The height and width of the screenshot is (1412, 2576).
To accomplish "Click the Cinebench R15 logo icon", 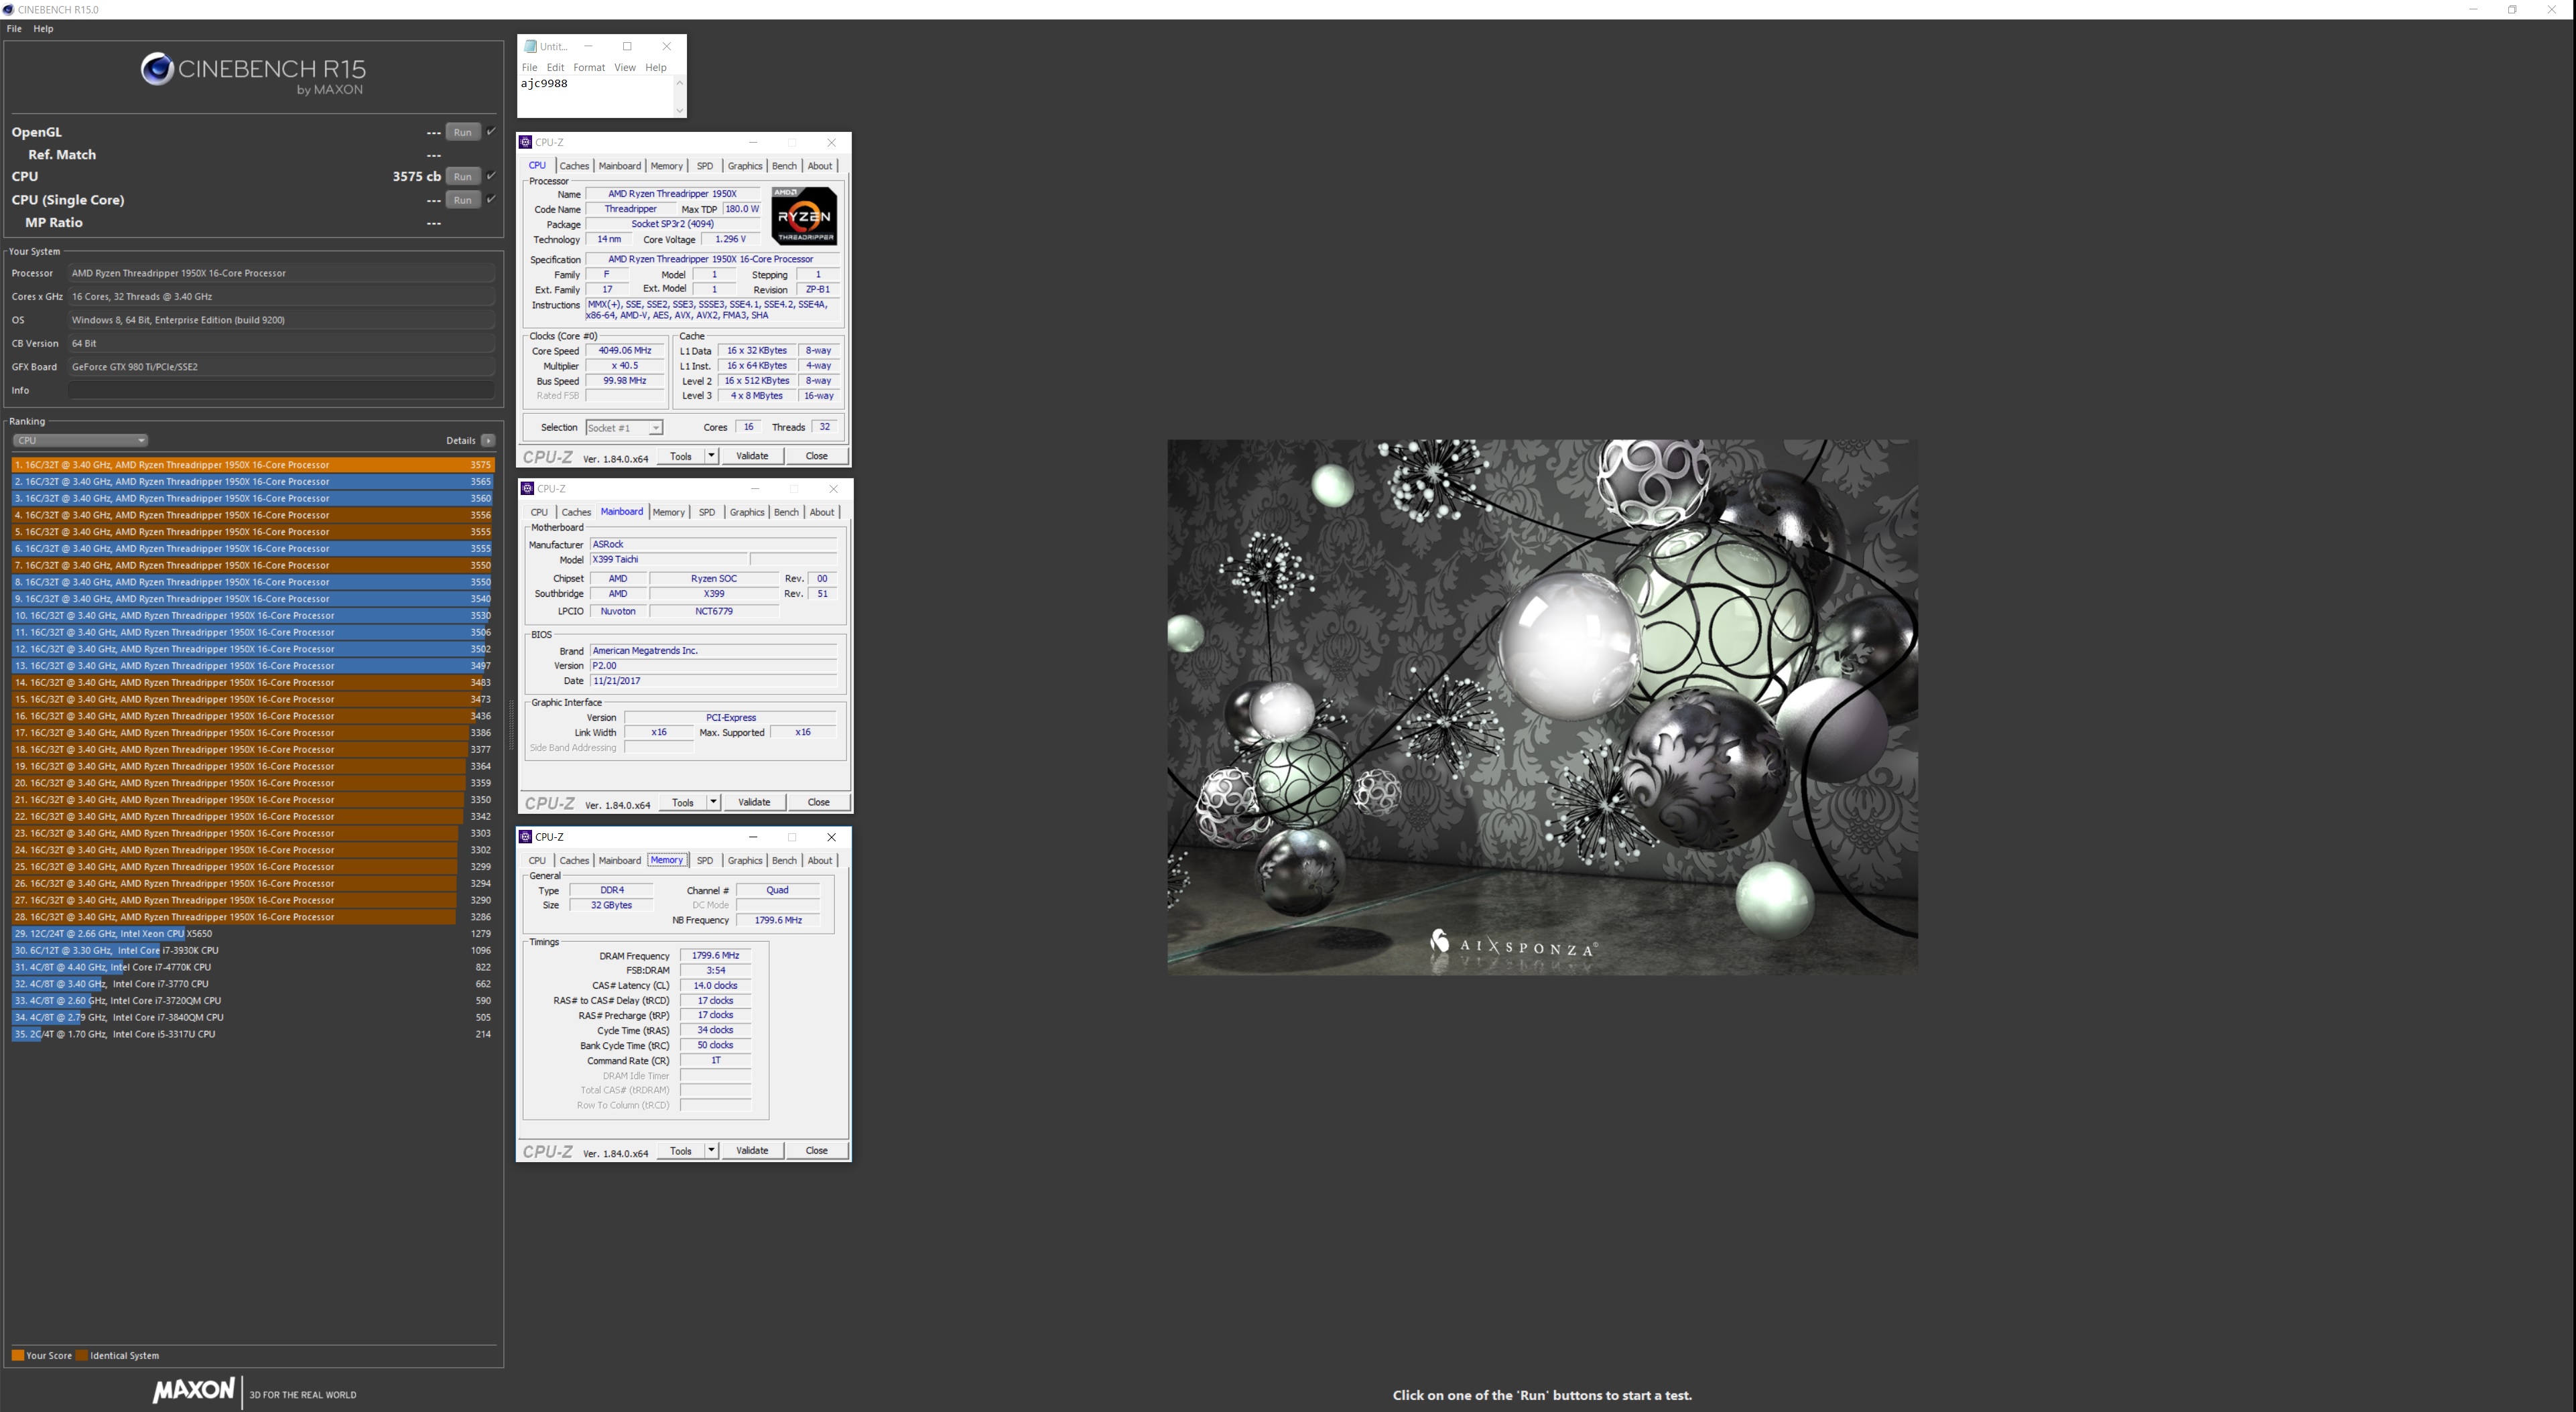I will coord(157,69).
